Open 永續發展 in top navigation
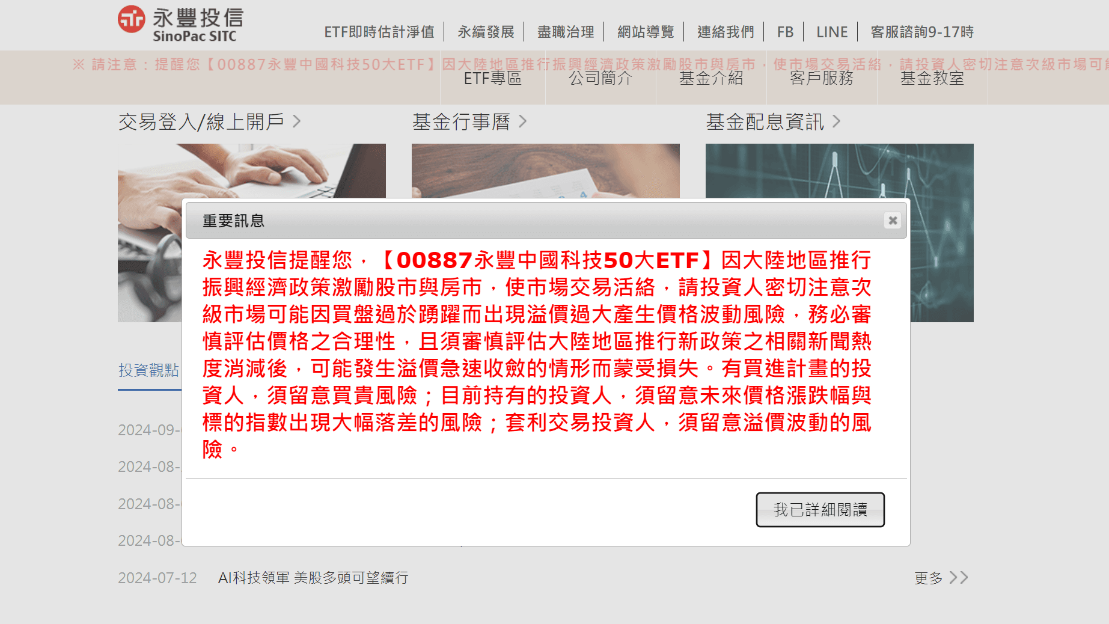The height and width of the screenshot is (624, 1109). click(486, 32)
